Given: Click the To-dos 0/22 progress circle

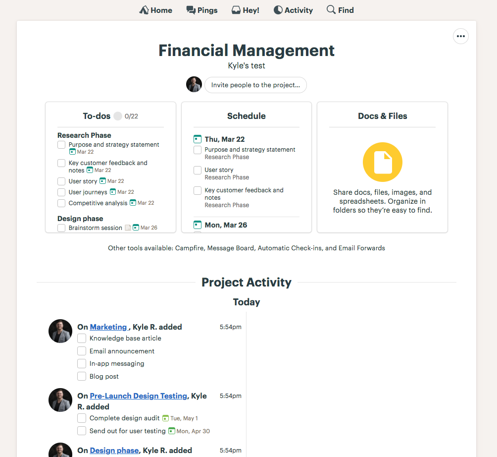Looking at the screenshot, I should pyautogui.click(x=118, y=116).
